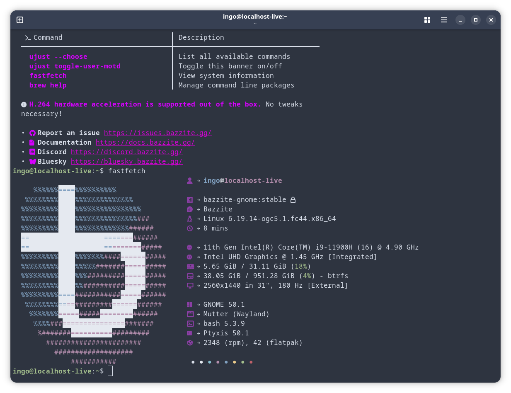The width and height of the screenshot is (511, 393).
Task: Click the OS icon beside Bazzite
Action: point(190,209)
